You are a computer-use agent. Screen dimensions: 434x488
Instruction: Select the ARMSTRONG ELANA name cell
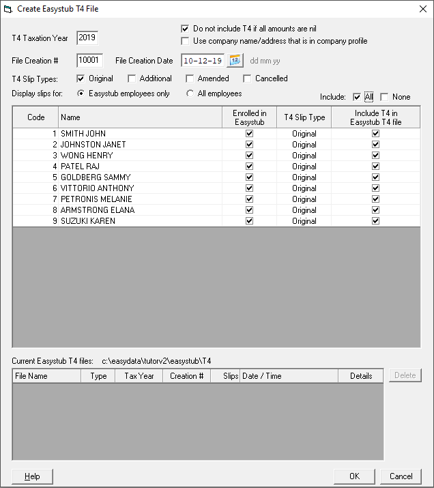pos(140,210)
